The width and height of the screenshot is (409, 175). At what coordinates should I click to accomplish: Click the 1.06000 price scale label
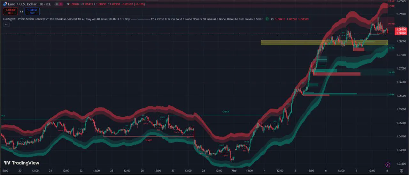pyautogui.click(x=401, y=96)
